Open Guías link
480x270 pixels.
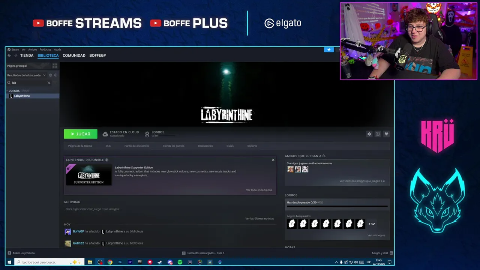click(230, 146)
